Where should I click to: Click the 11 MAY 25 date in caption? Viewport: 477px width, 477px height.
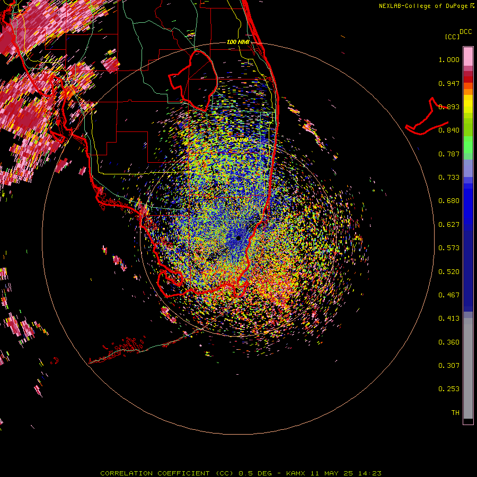point(332,473)
